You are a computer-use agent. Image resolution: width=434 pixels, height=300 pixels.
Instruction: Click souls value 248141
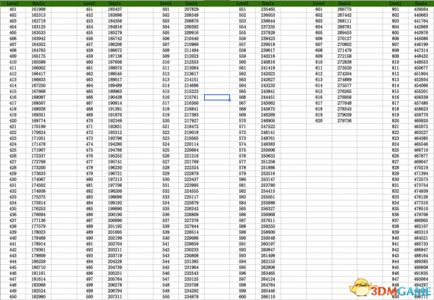(x=268, y=133)
